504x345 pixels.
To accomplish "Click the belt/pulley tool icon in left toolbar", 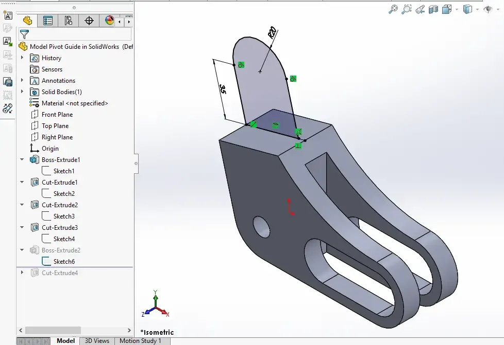I will (8, 108).
